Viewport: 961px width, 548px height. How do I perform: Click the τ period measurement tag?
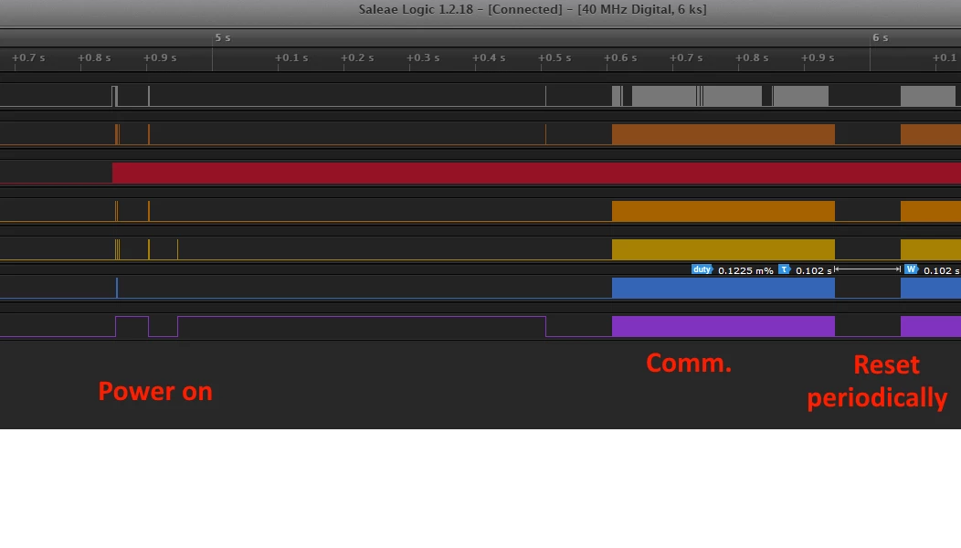tap(784, 269)
